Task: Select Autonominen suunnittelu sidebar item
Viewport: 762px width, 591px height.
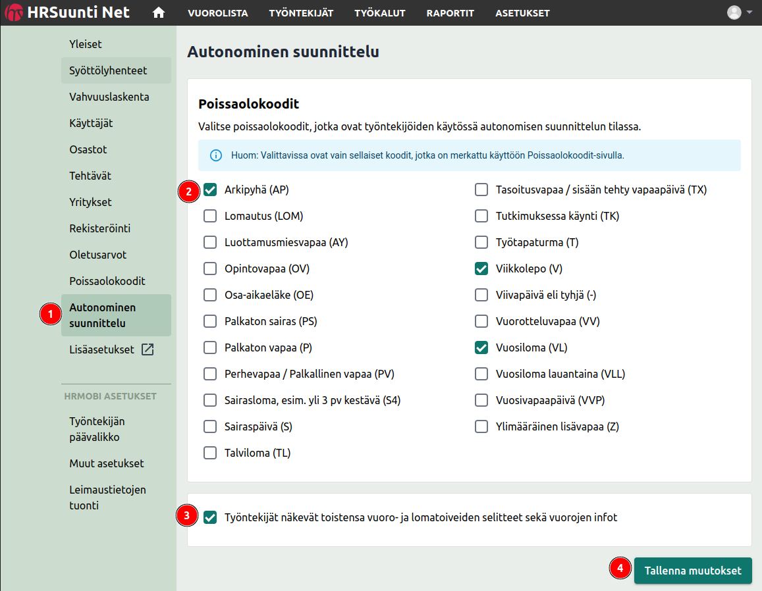Action: click(116, 315)
